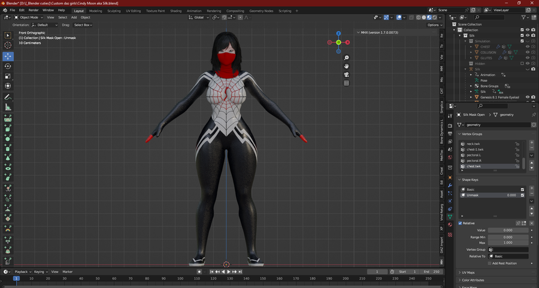Click the pan hand viewport gizmo
539x288 pixels.
[x=346, y=66]
